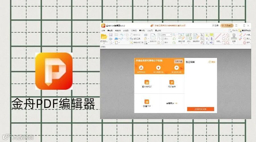The image size is (256, 142).
Task: Click the title bar announcement banner text
Action: click(170, 26)
